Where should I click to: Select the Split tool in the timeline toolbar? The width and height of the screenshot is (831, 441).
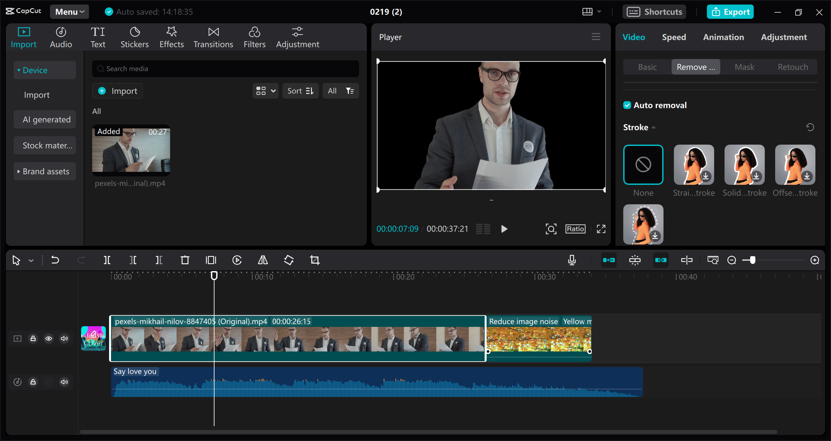(x=107, y=260)
